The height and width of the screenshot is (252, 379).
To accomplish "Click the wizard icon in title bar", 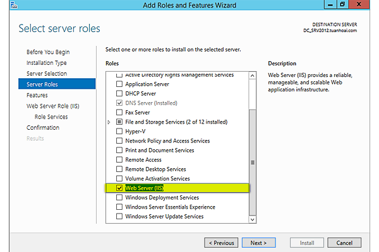I will (x=14, y=4).
